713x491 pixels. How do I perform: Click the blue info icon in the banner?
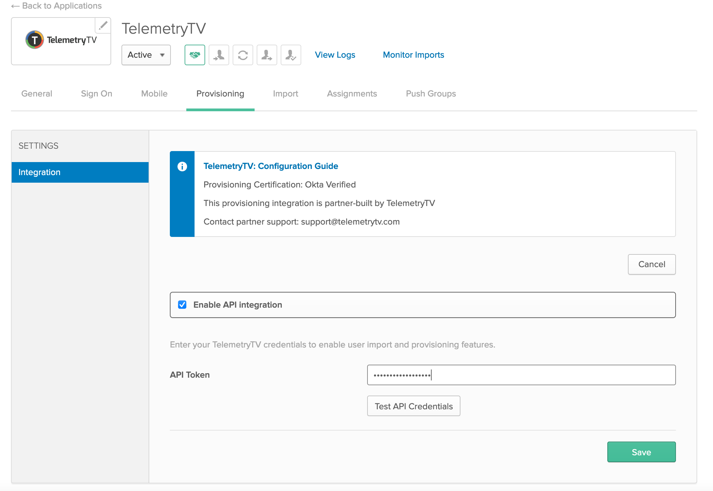(182, 167)
